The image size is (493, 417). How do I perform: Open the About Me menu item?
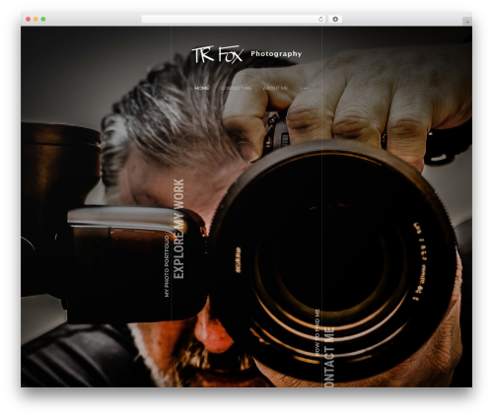coord(275,88)
